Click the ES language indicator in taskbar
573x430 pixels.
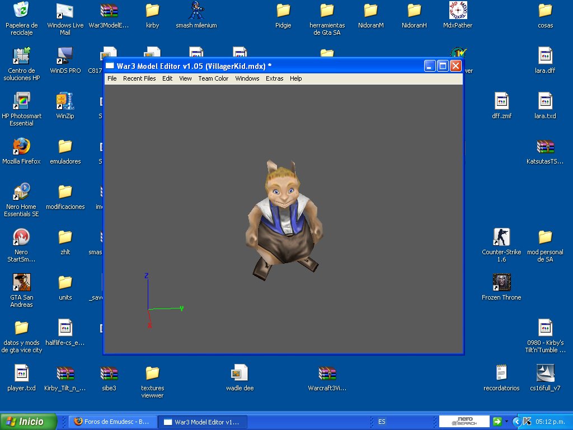[x=382, y=422]
